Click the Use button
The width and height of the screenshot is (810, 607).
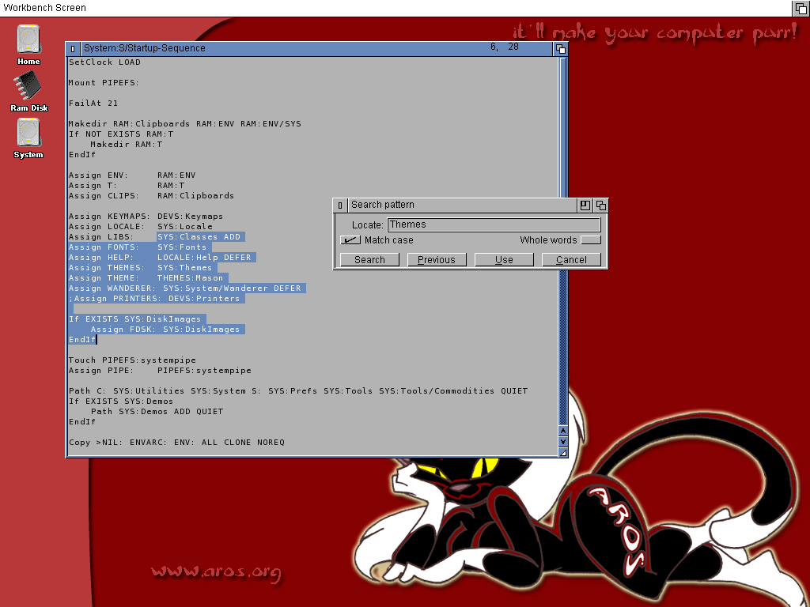pyautogui.click(x=504, y=259)
